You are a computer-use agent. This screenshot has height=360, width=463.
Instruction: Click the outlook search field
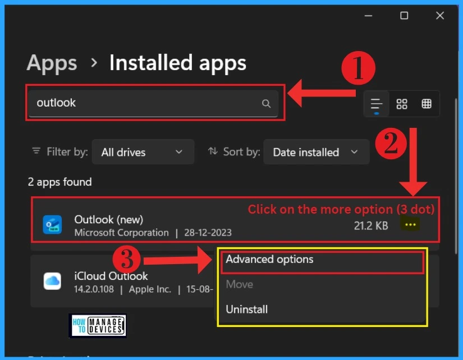[154, 103]
